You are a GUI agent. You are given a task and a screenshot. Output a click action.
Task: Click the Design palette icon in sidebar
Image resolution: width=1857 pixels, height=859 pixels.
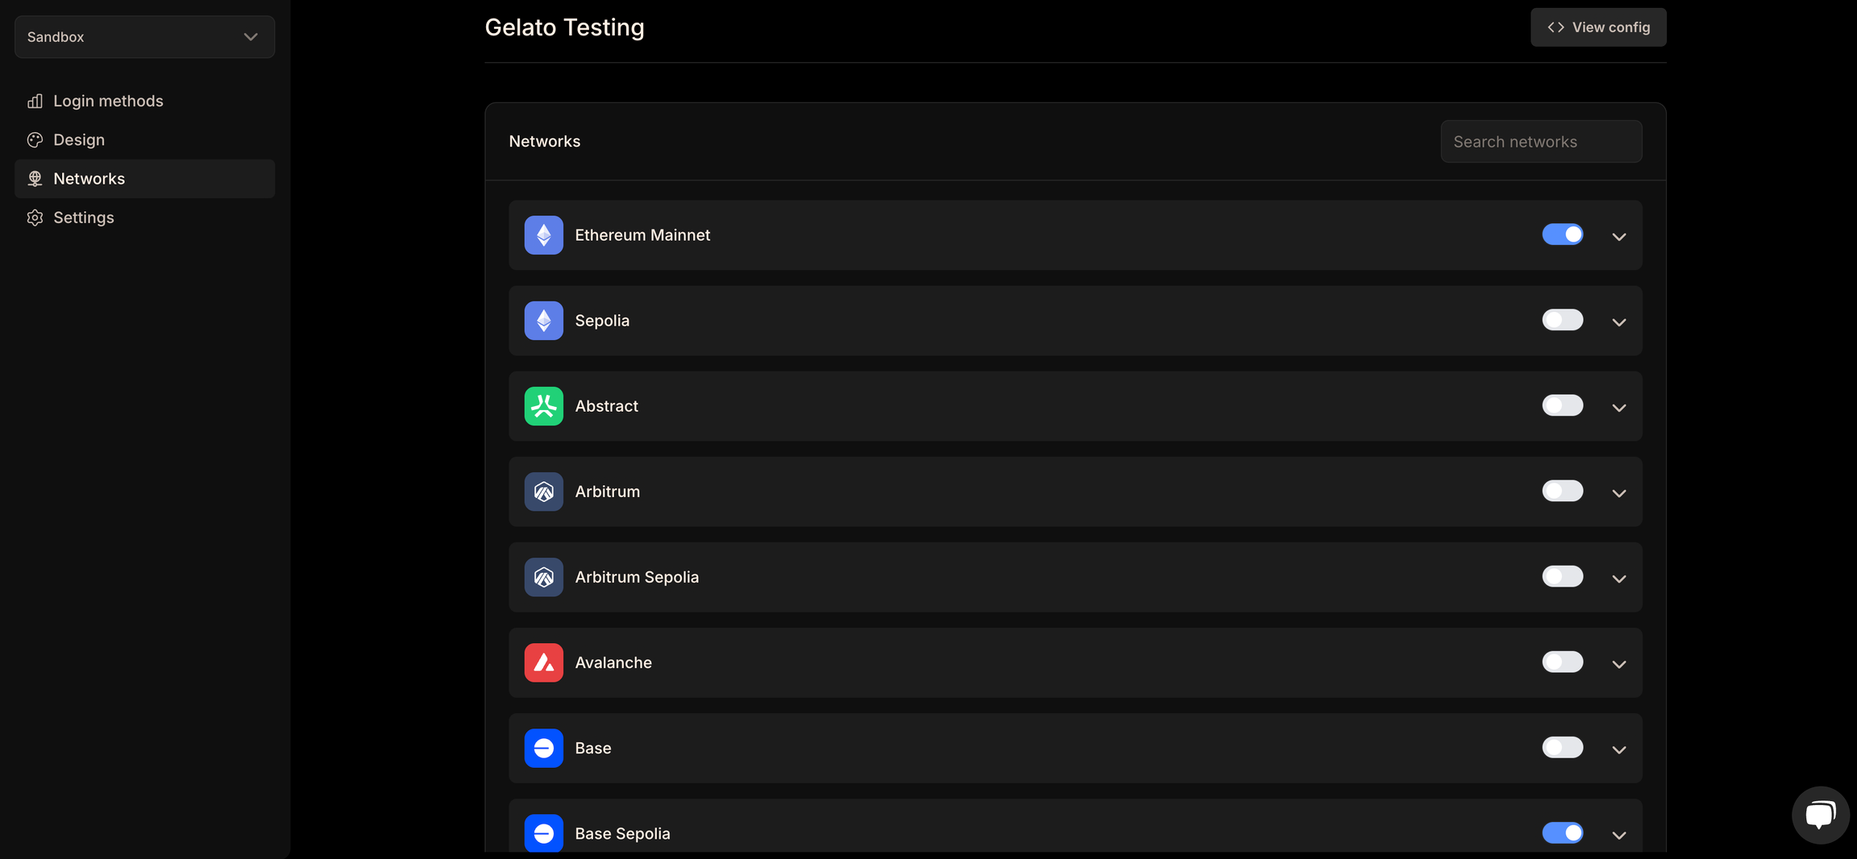pos(35,140)
